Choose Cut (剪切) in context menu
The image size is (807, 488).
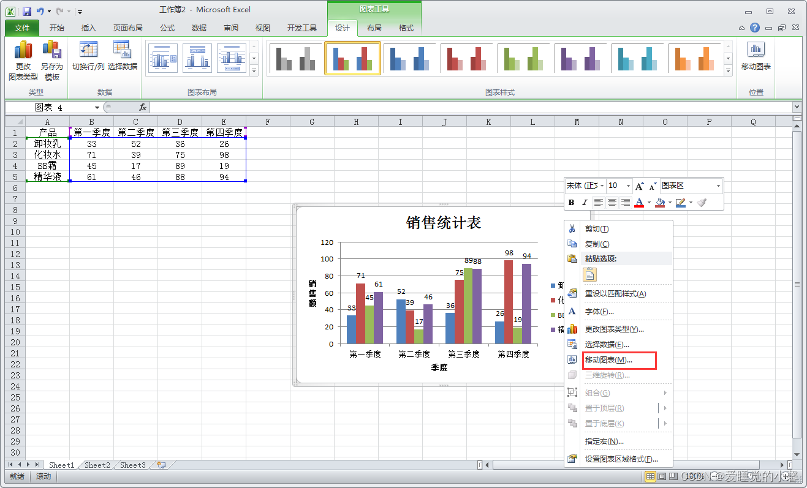tap(618, 228)
